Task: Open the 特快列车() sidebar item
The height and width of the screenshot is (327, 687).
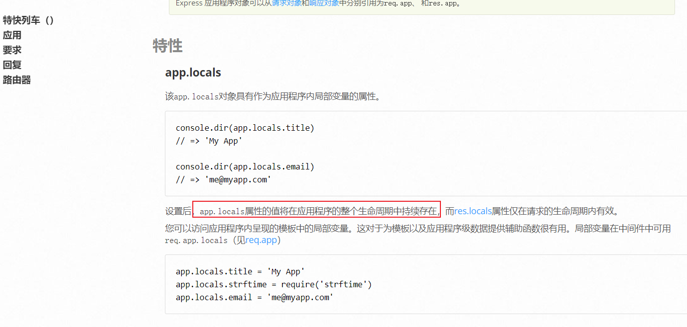Action: (x=28, y=20)
